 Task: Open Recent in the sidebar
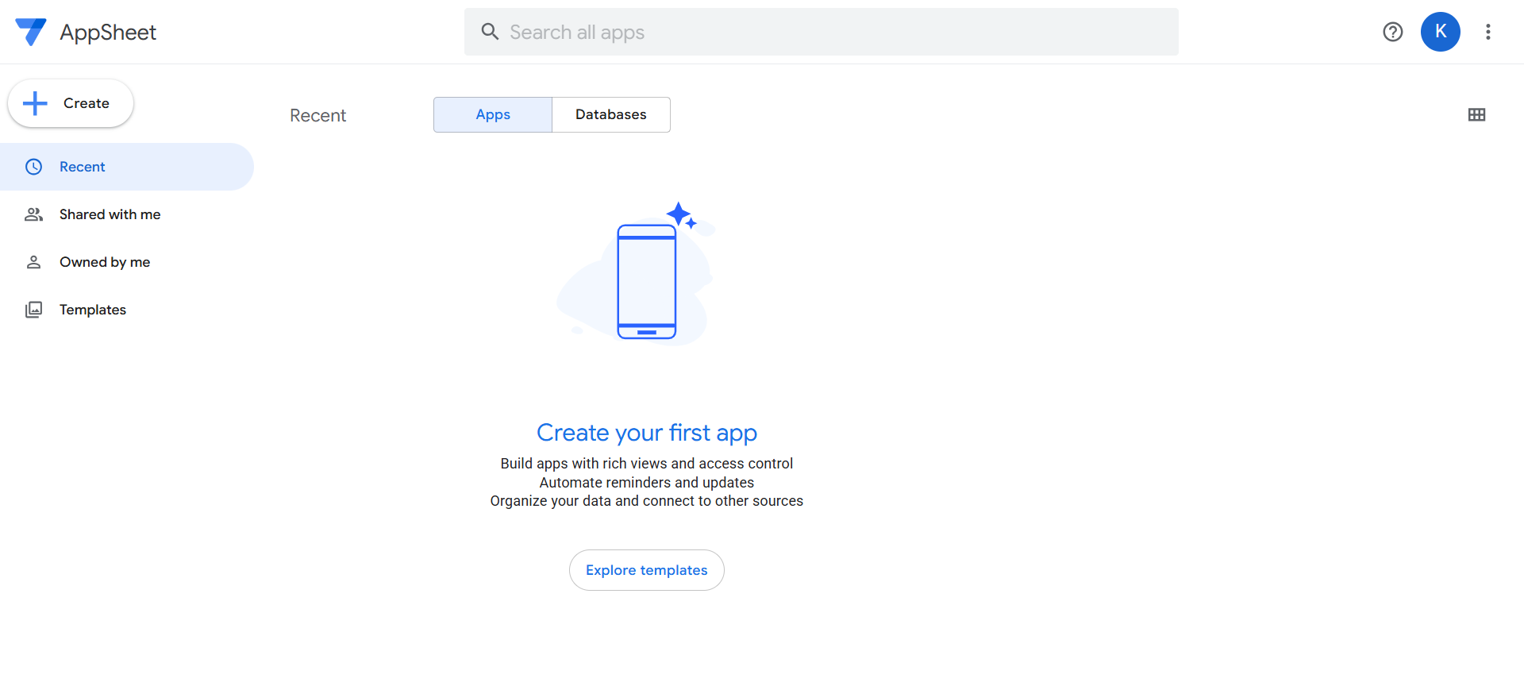tap(127, 167)
